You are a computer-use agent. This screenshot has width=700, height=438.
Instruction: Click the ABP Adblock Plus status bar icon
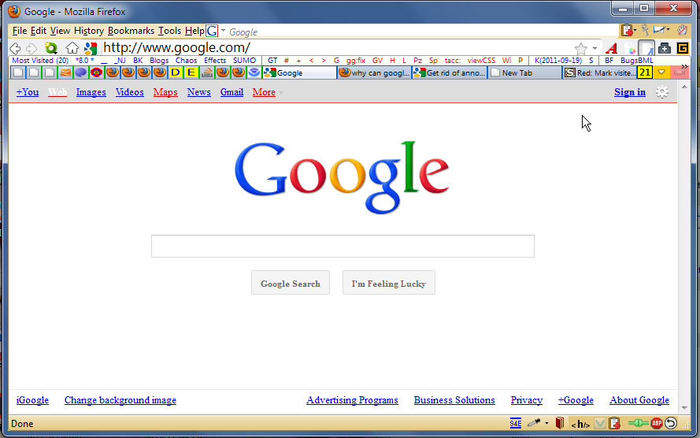click(x=656, y=423)
